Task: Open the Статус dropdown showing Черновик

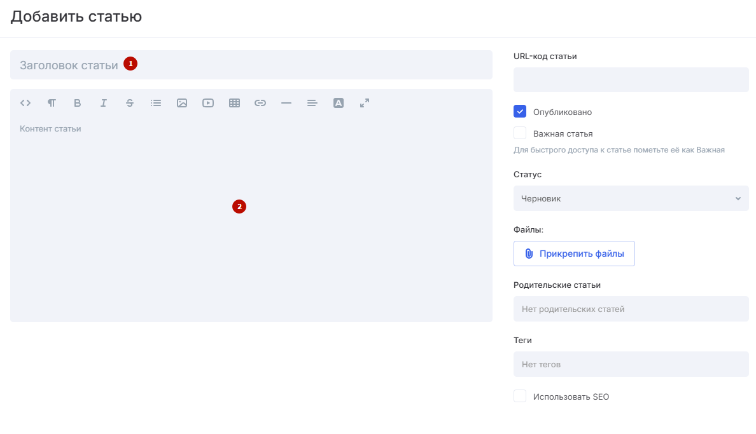Action: click(x=631, y=198)
